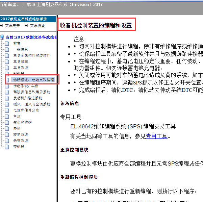Click the 重新编程控制模块 heading
Image resolution: width=203 pixels, height=202 pixels.
click(x=79, y=177)
